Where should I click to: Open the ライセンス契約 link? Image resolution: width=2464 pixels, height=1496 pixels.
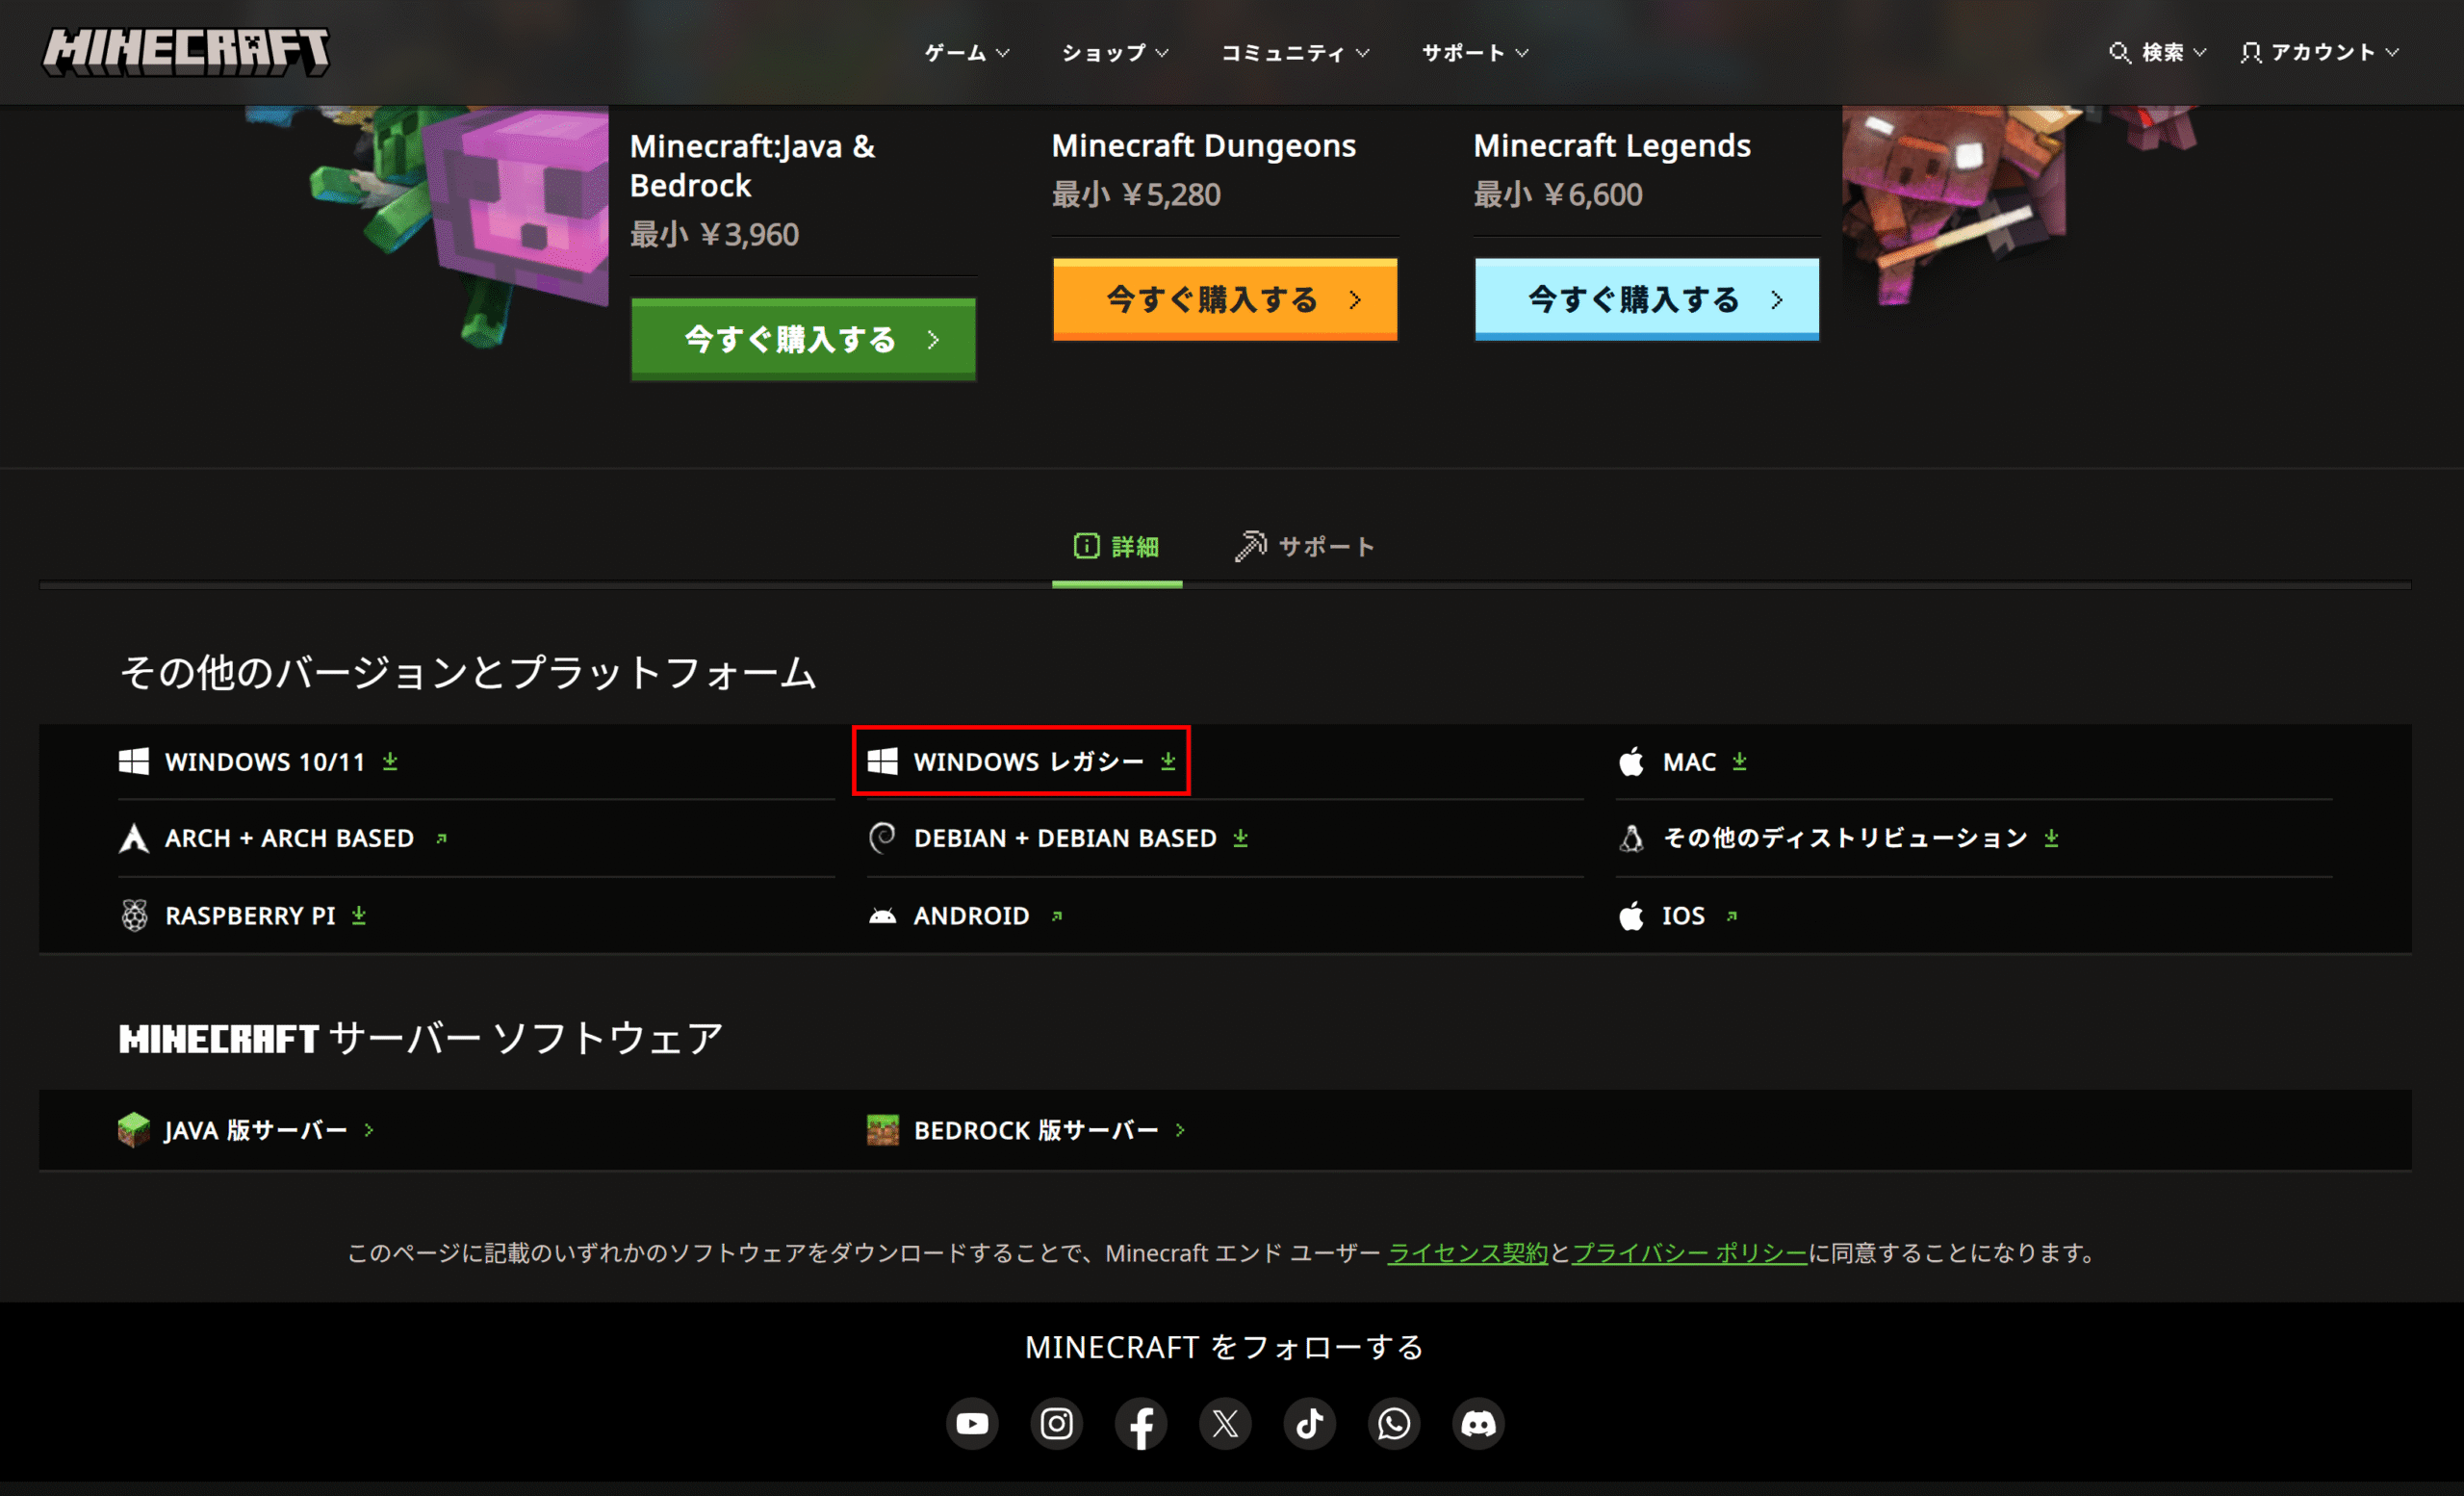pyautogui.click(x=1467, y=1253)
